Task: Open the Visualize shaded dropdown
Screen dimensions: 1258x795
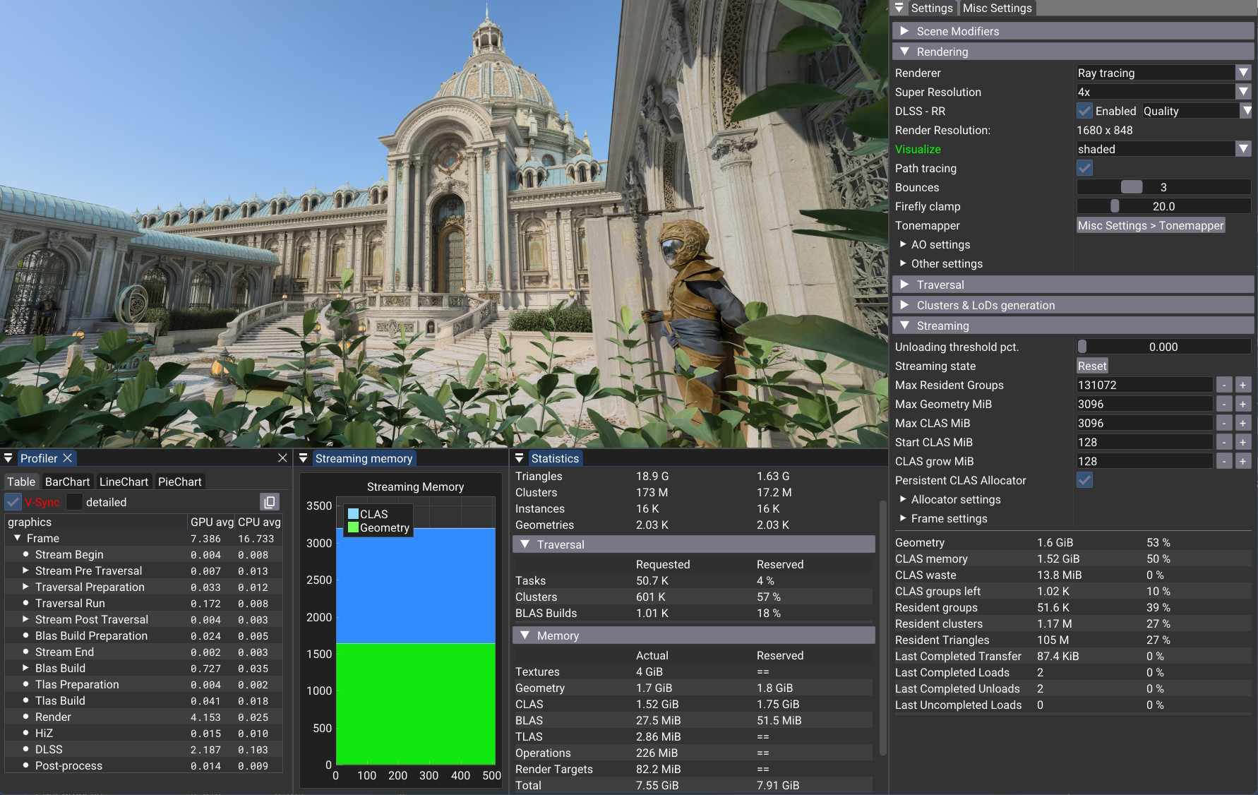Action: 1163,149
